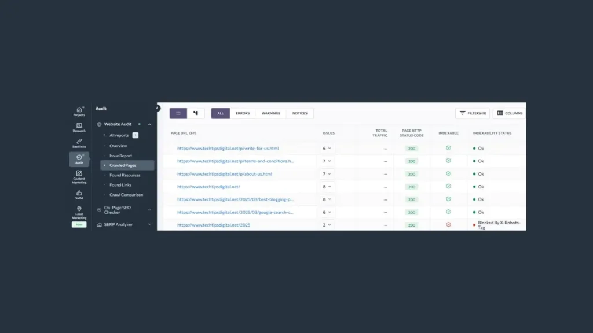Collapse the Audit side panel arrow
The height and width of the screenshot is (333, 593).
[158, 108]
